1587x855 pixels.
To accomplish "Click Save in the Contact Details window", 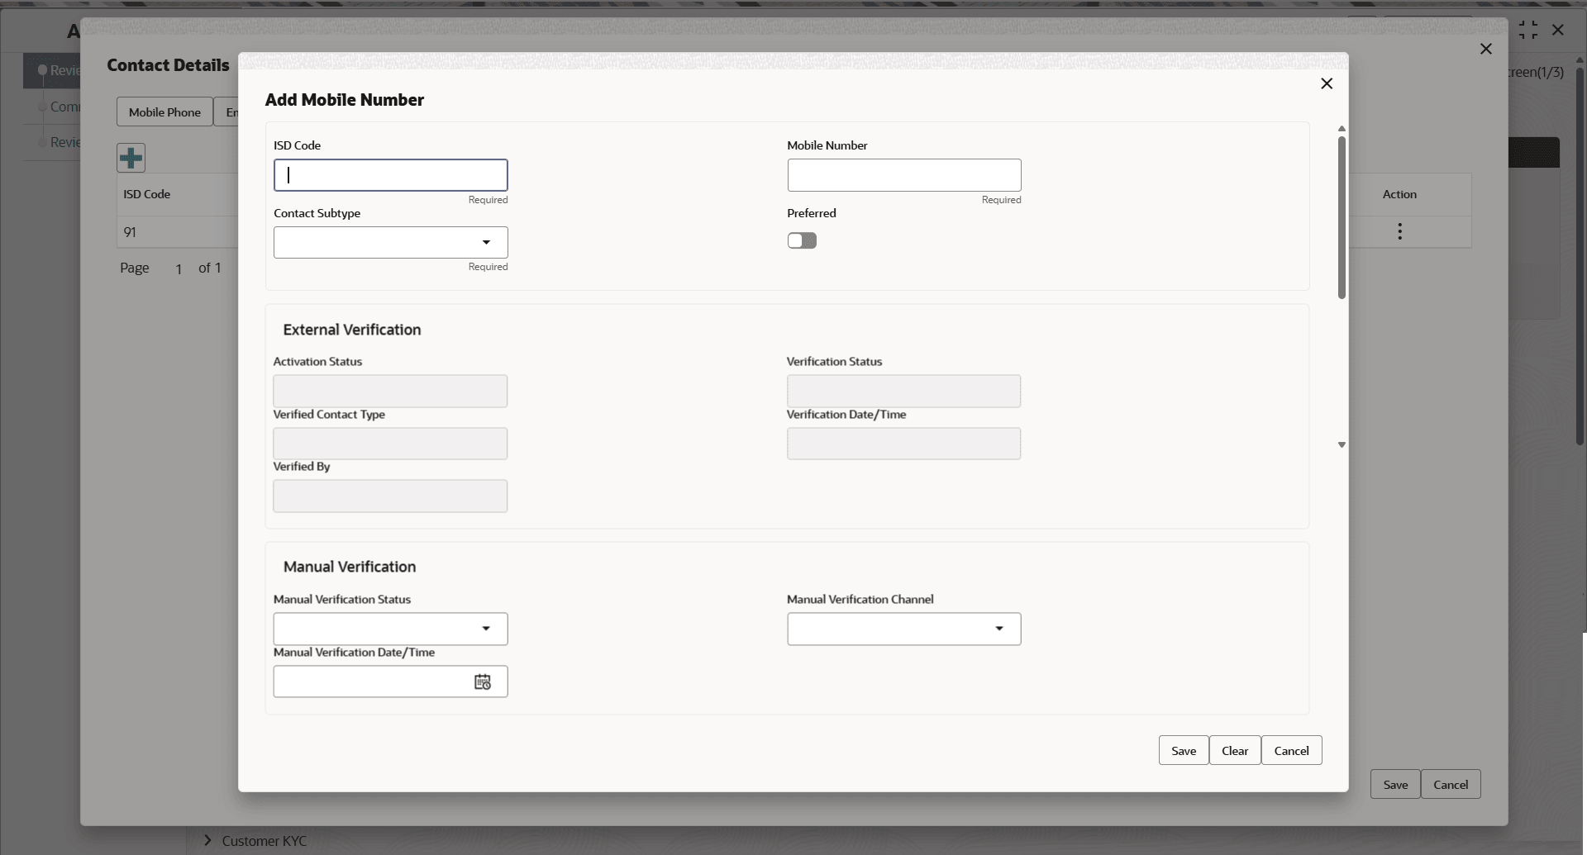I will pyautogui.click(x=1395, y=784).
